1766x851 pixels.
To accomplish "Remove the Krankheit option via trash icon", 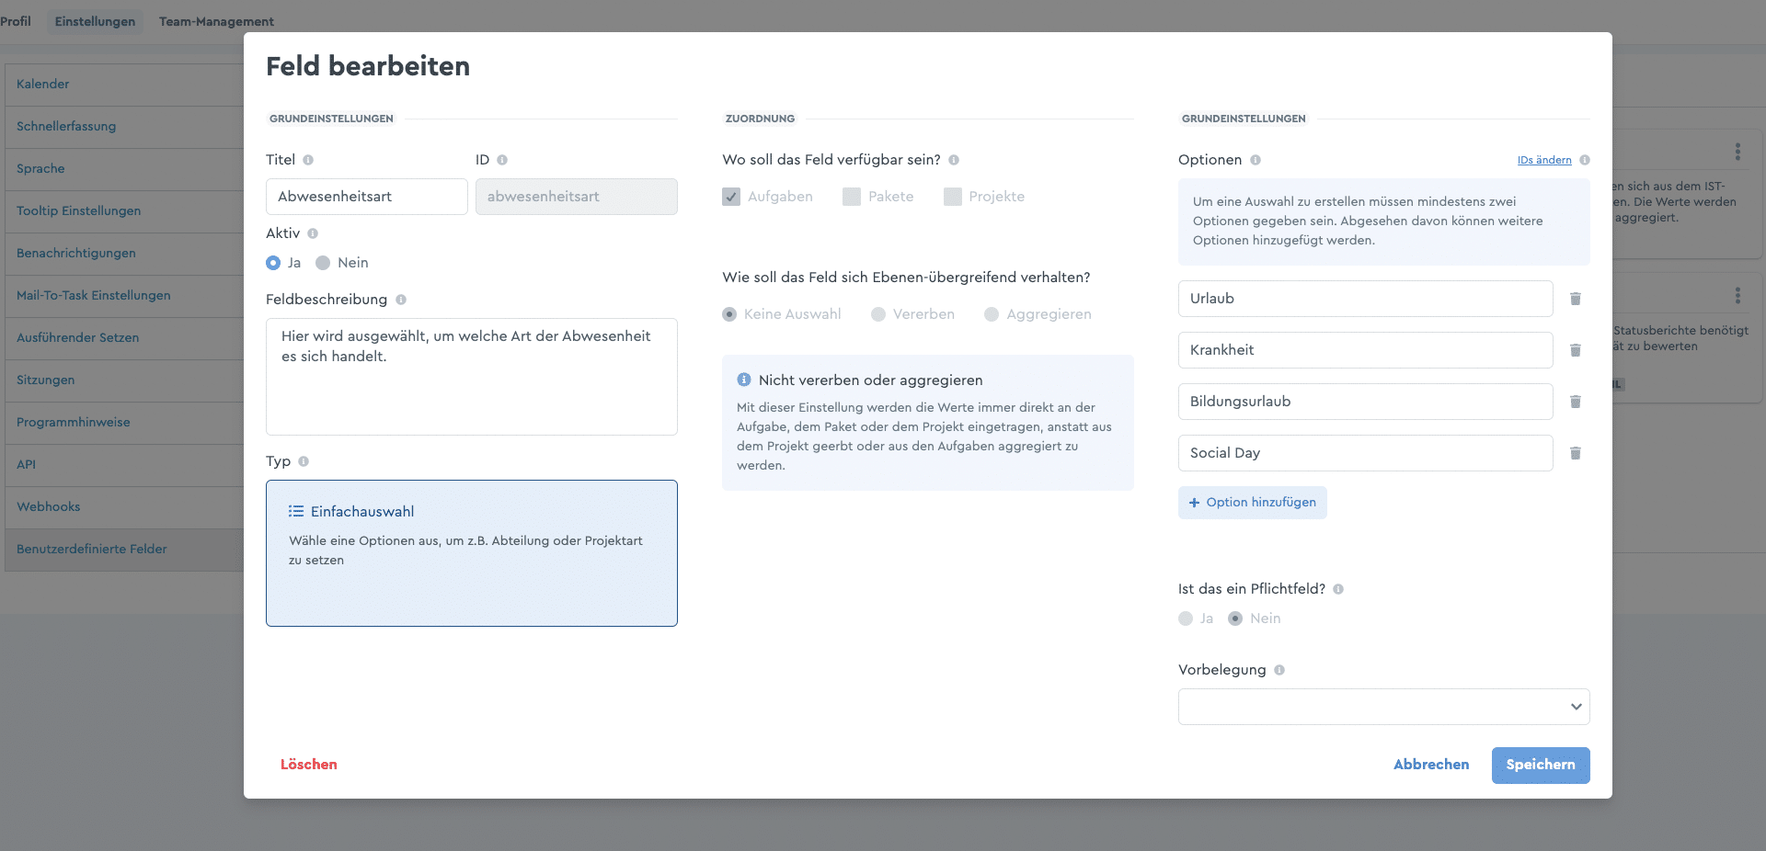I will [1576, 350].
